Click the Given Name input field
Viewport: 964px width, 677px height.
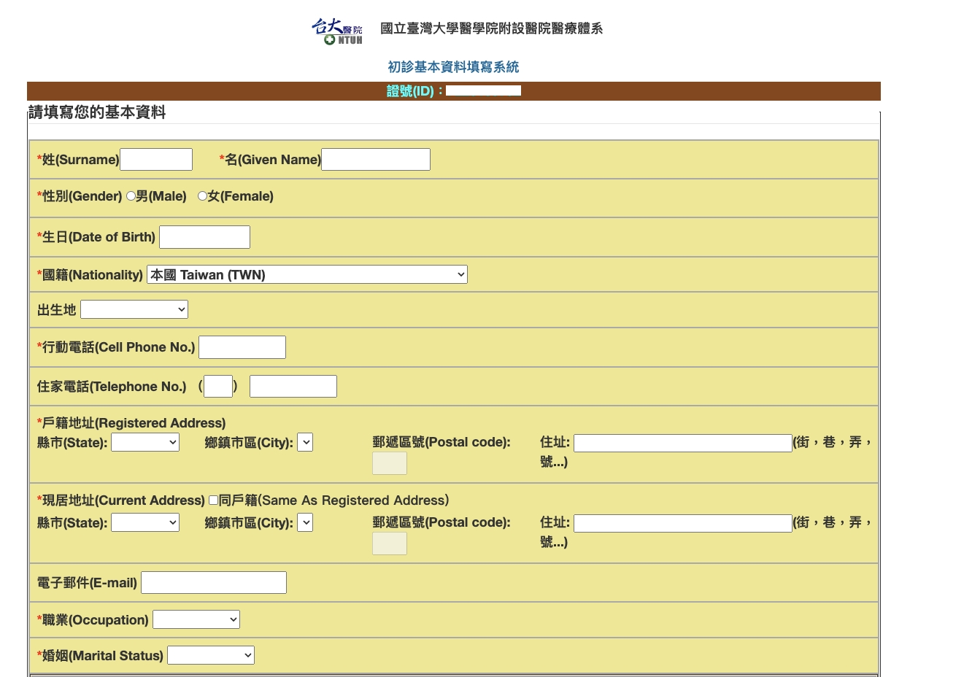tap(376, 160)
